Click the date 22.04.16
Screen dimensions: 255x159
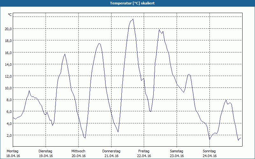tap(144, 156)
